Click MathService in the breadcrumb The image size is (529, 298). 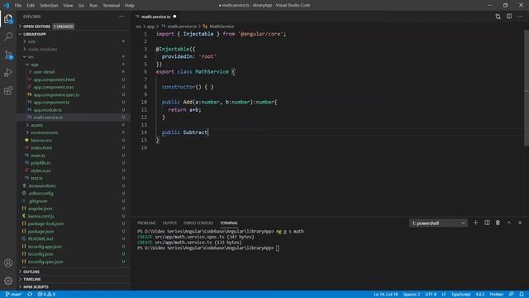(x=222, y=26)
